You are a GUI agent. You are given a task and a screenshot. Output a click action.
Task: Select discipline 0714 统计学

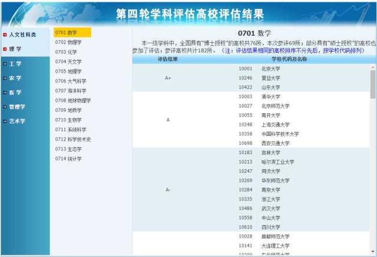pos(68,159)
